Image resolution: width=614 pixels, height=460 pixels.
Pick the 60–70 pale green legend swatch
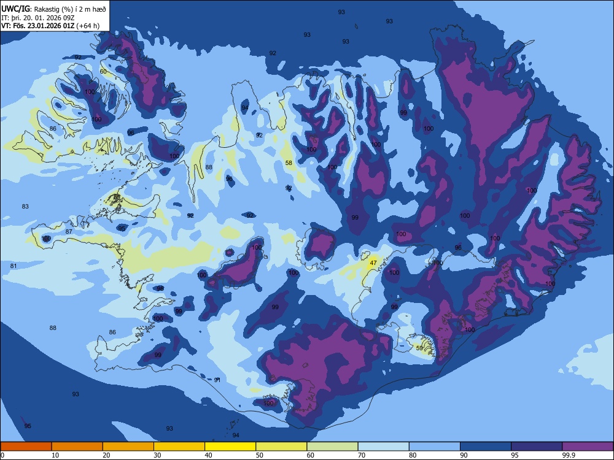[332, 447]
